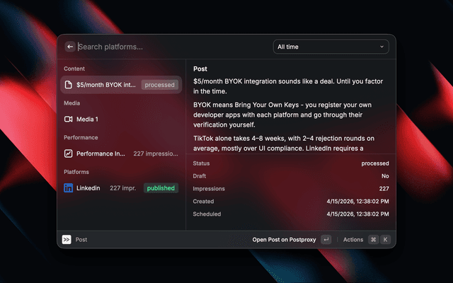Click the green published badge

pos(161,188)
